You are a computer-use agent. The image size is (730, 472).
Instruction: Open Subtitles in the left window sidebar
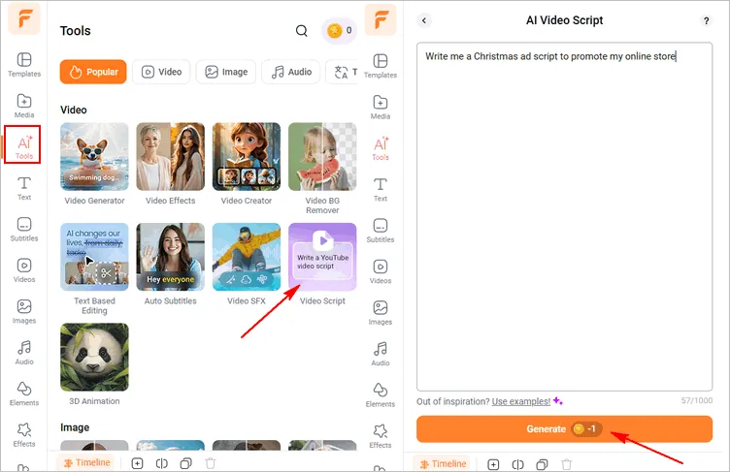(x=24, y=230)
